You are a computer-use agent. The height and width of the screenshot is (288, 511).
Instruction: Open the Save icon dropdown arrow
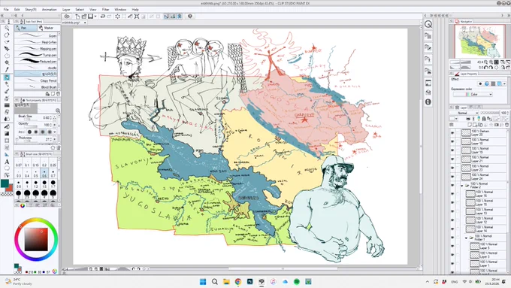tap(95, 17)
